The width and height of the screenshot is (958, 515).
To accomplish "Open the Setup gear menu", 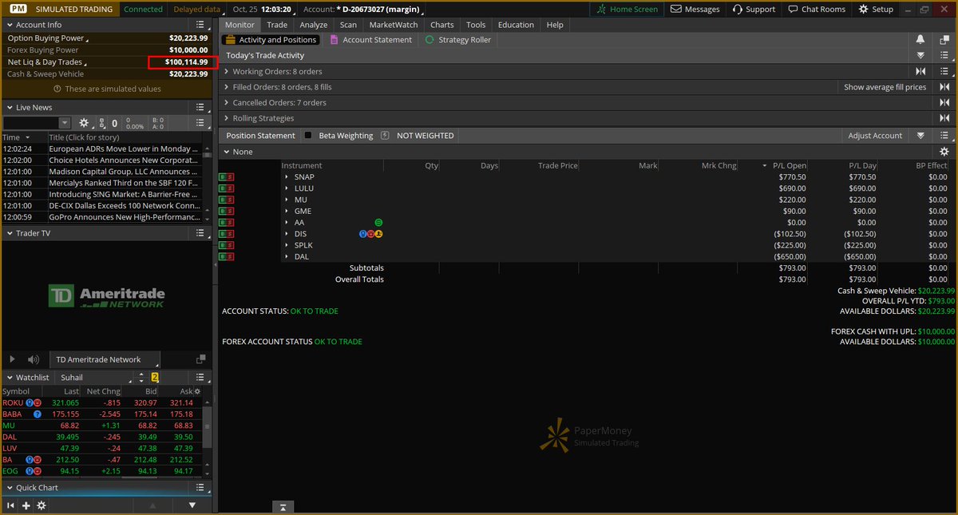I will point(876,9).
